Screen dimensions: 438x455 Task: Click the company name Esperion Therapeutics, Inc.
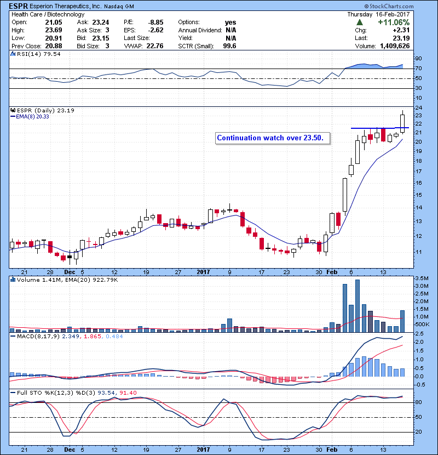point(65,7)
